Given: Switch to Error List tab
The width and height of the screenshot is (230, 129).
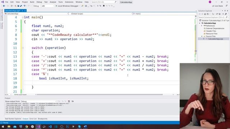Looking at the screenshot, I should (33, 119).
